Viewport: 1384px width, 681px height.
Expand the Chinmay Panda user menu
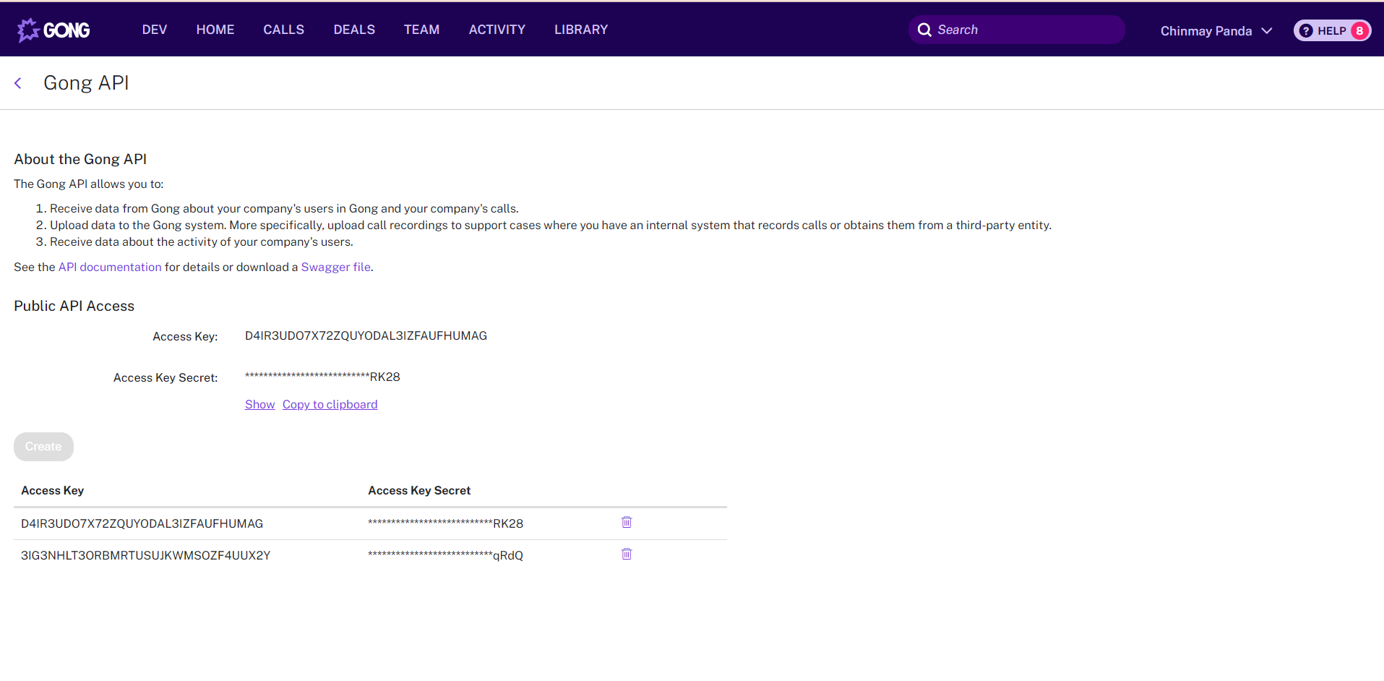[x=1266, y=30]
